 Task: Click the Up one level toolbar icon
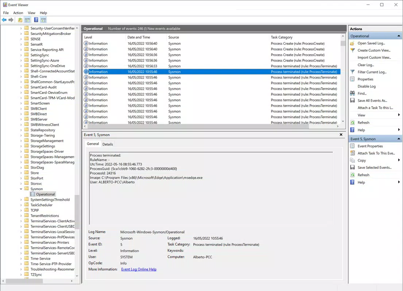(x=20, y=20)
